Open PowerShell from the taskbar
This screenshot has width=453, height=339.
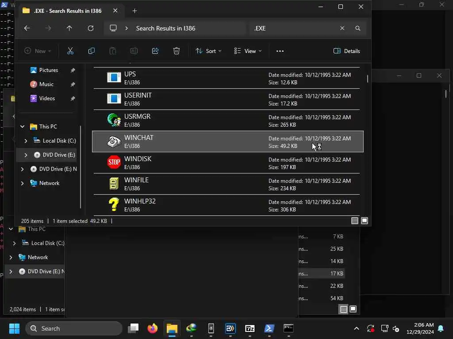pyautogui.click(x=269, y=328)
